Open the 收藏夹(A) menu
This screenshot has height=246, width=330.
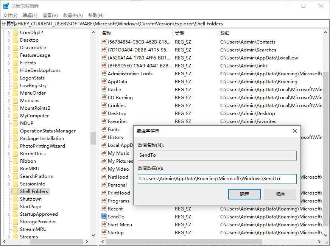pyautogui.click(x=73, y=16)
